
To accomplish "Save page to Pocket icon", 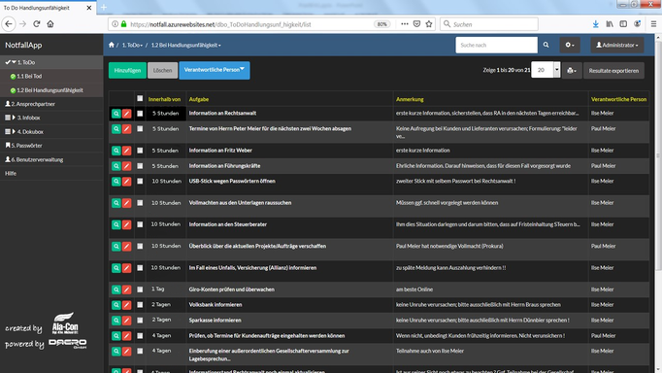I will (x=416, y=24).
